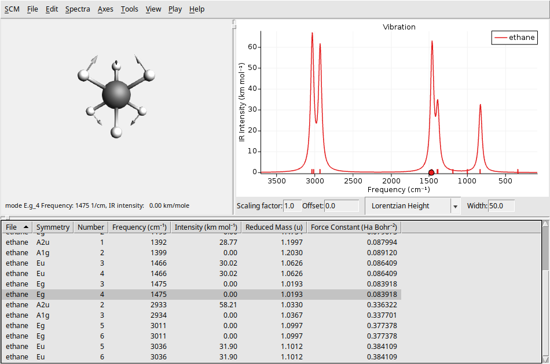Screen dimensions: 550x364
Task: Open the SCM menu
Action: coord(12,9)
